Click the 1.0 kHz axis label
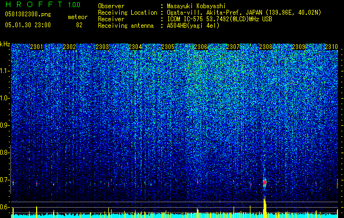344x218 pixels. [x=4, y=98]
